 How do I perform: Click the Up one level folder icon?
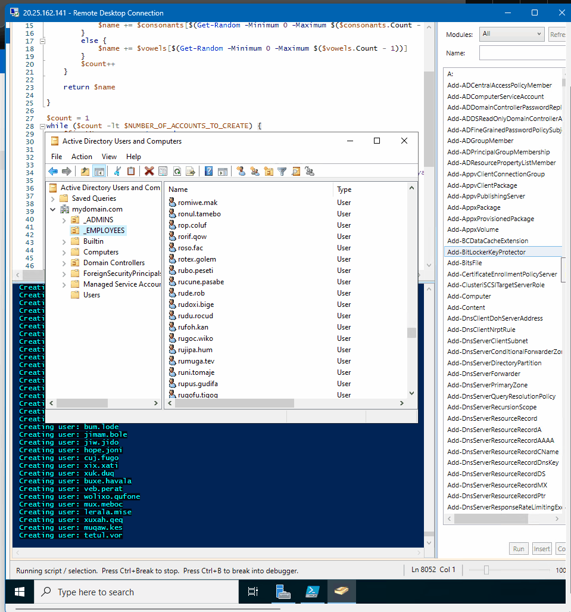point(85,172)
